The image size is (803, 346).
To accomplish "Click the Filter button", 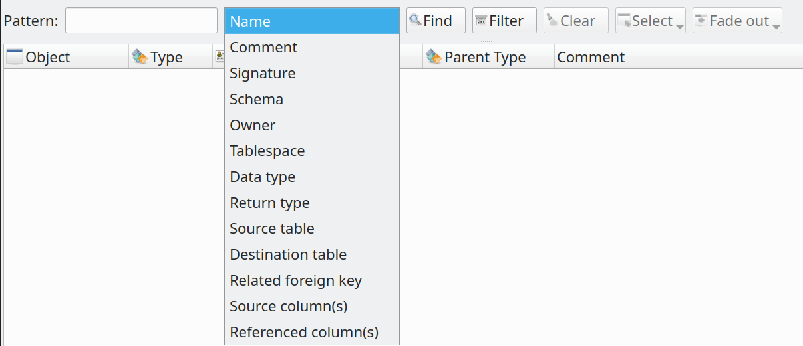I will pyautogui.click(x=504, y=21).
